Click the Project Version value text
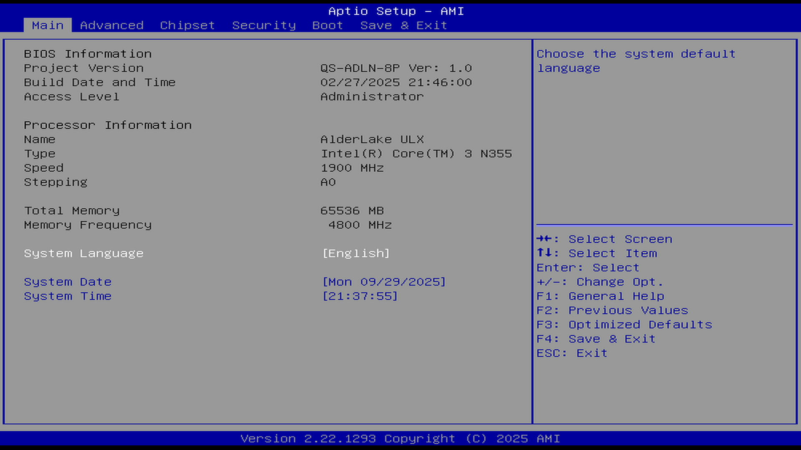The width and height of the screenshot is (801, 450). [396, 68]
